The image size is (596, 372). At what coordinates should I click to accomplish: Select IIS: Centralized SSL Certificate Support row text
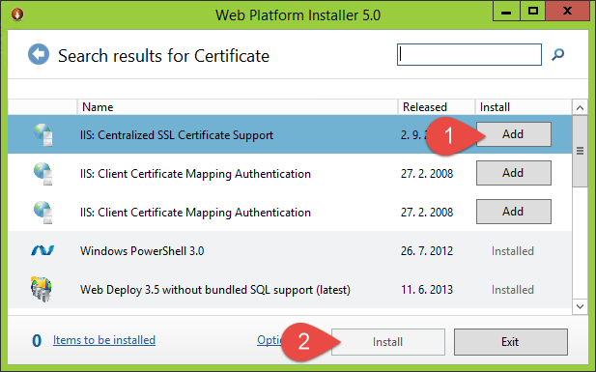(x=177, y=135)
